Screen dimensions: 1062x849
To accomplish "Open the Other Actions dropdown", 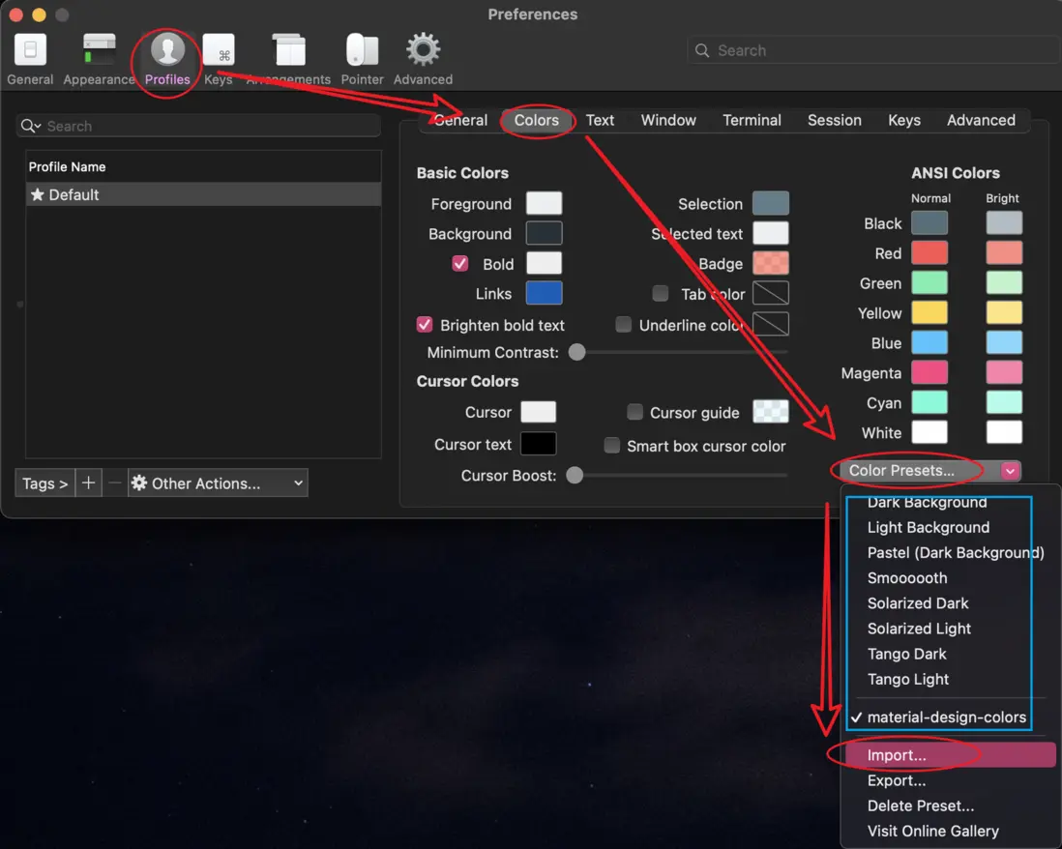I will click(x=218, y=483).
